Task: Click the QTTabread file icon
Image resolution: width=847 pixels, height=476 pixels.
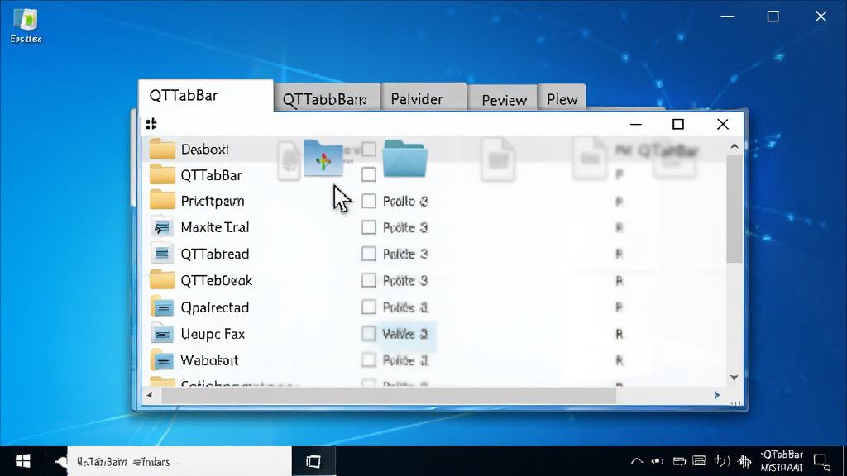Action: pyautogui.click(x=162, y=253)
